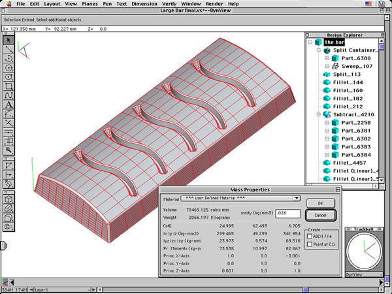Pick the rectangle tool in the toolbox
Viewport: 392px width, 294px height.
pyautogui.click(x=10, y=86)
